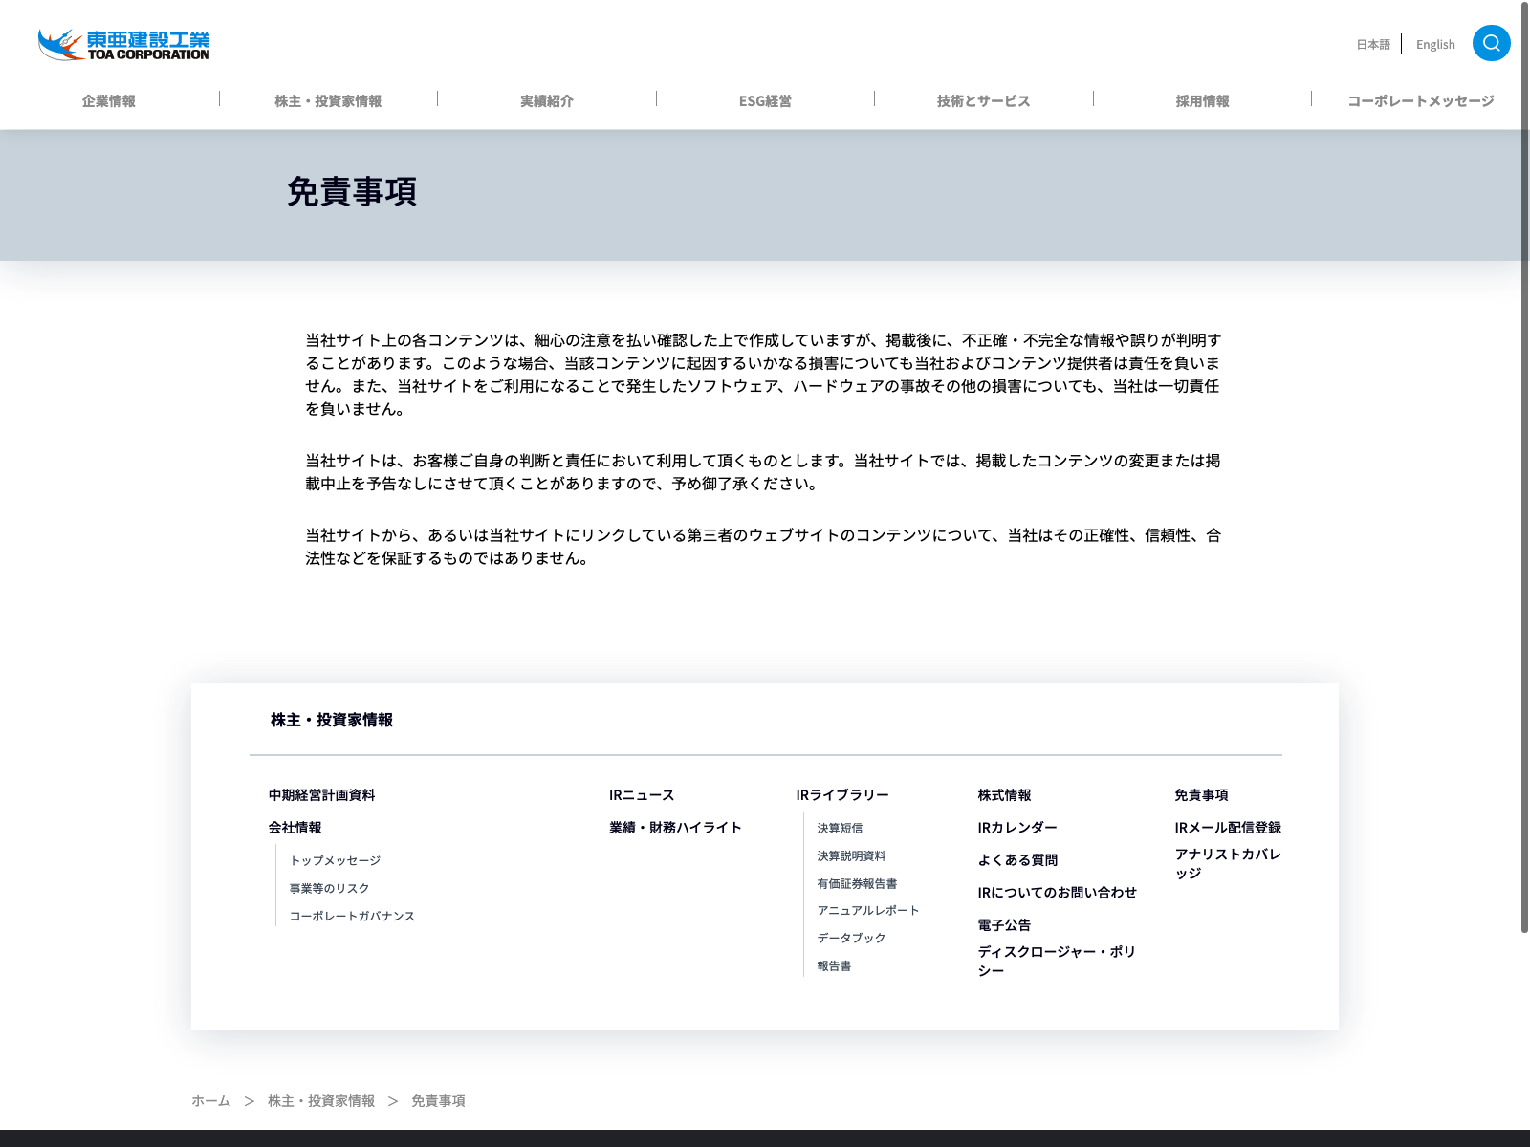This screenshot has height=1147, width=1530.
Task: Click the page vertical scrollbar
Action: (1524, 478)
